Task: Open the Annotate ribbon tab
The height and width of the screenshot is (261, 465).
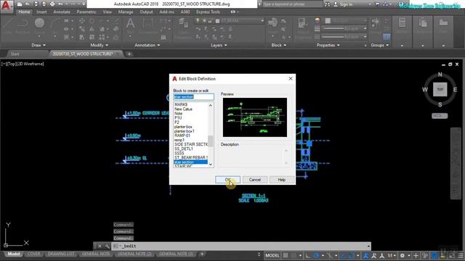Action: click(x=62, y=12)
